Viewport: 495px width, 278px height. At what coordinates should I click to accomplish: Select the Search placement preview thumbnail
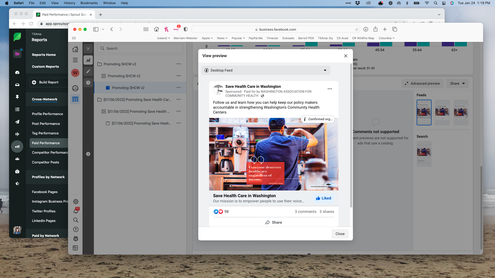[424, 154]
